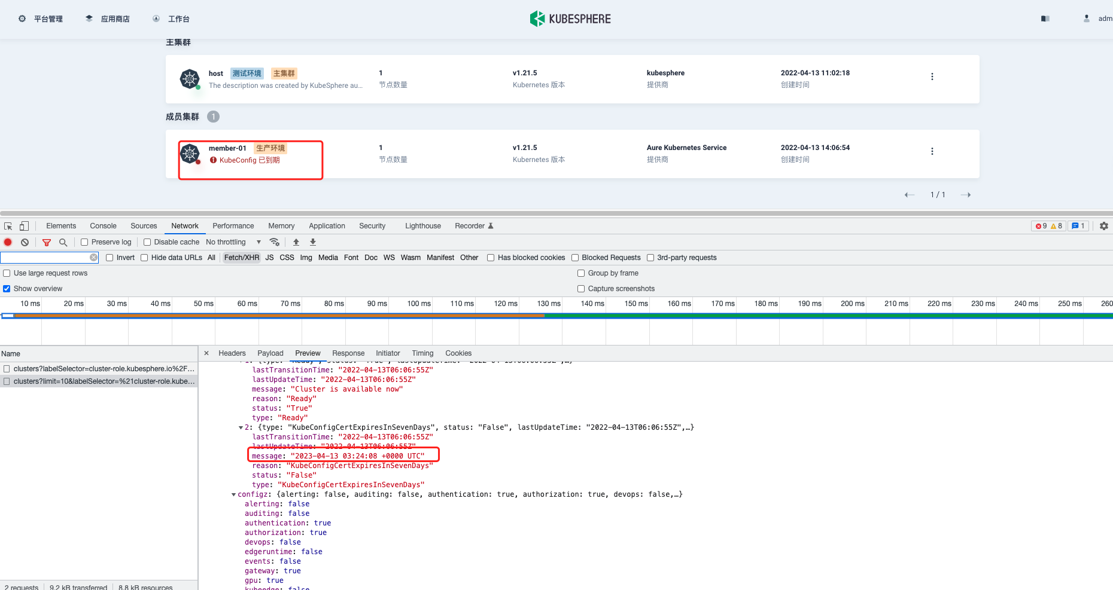The height and width of the screenshot is (590, 1113).
Task: Select clusters?labelSelector=cluster-role request
Action: (x=99, y=369)
